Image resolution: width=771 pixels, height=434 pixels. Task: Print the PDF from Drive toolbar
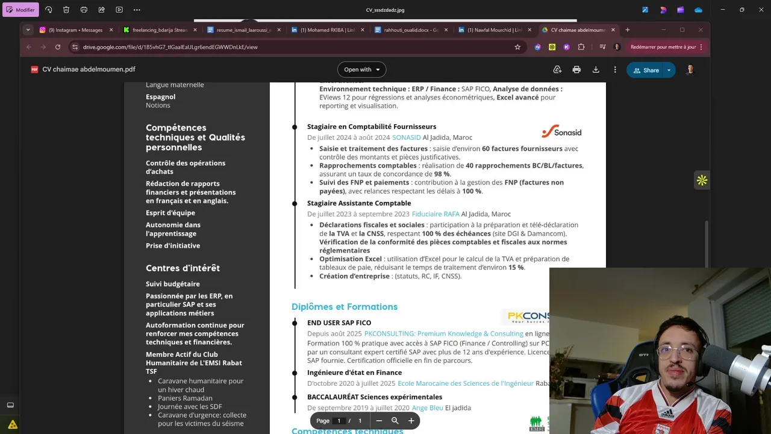click(576, 70)
